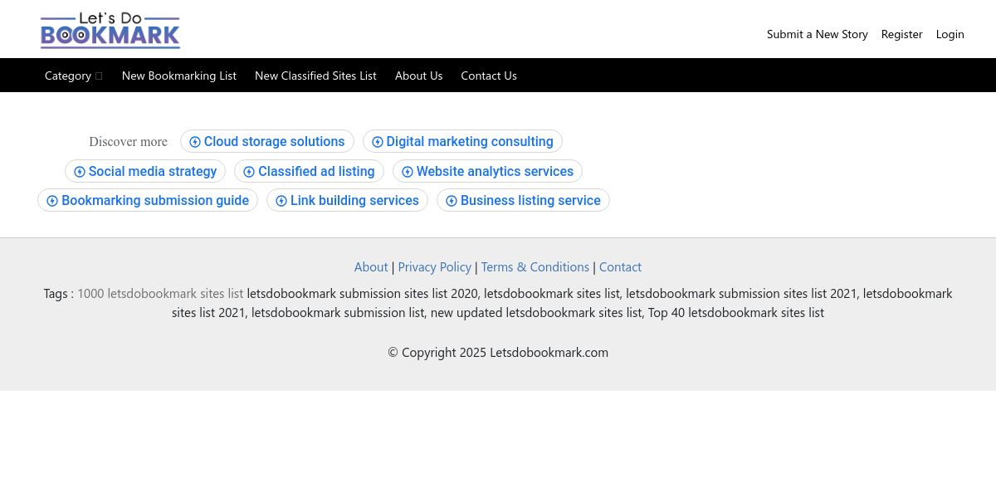
Task: Open New Classified Sites List menu item
Action: [x=315, y=76]
